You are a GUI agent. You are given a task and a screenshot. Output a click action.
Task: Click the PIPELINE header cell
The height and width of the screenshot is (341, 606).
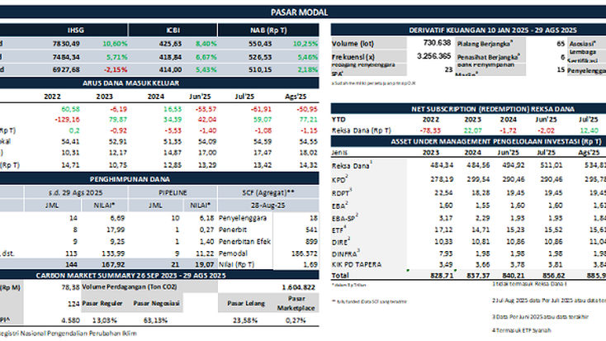[173, 192]
